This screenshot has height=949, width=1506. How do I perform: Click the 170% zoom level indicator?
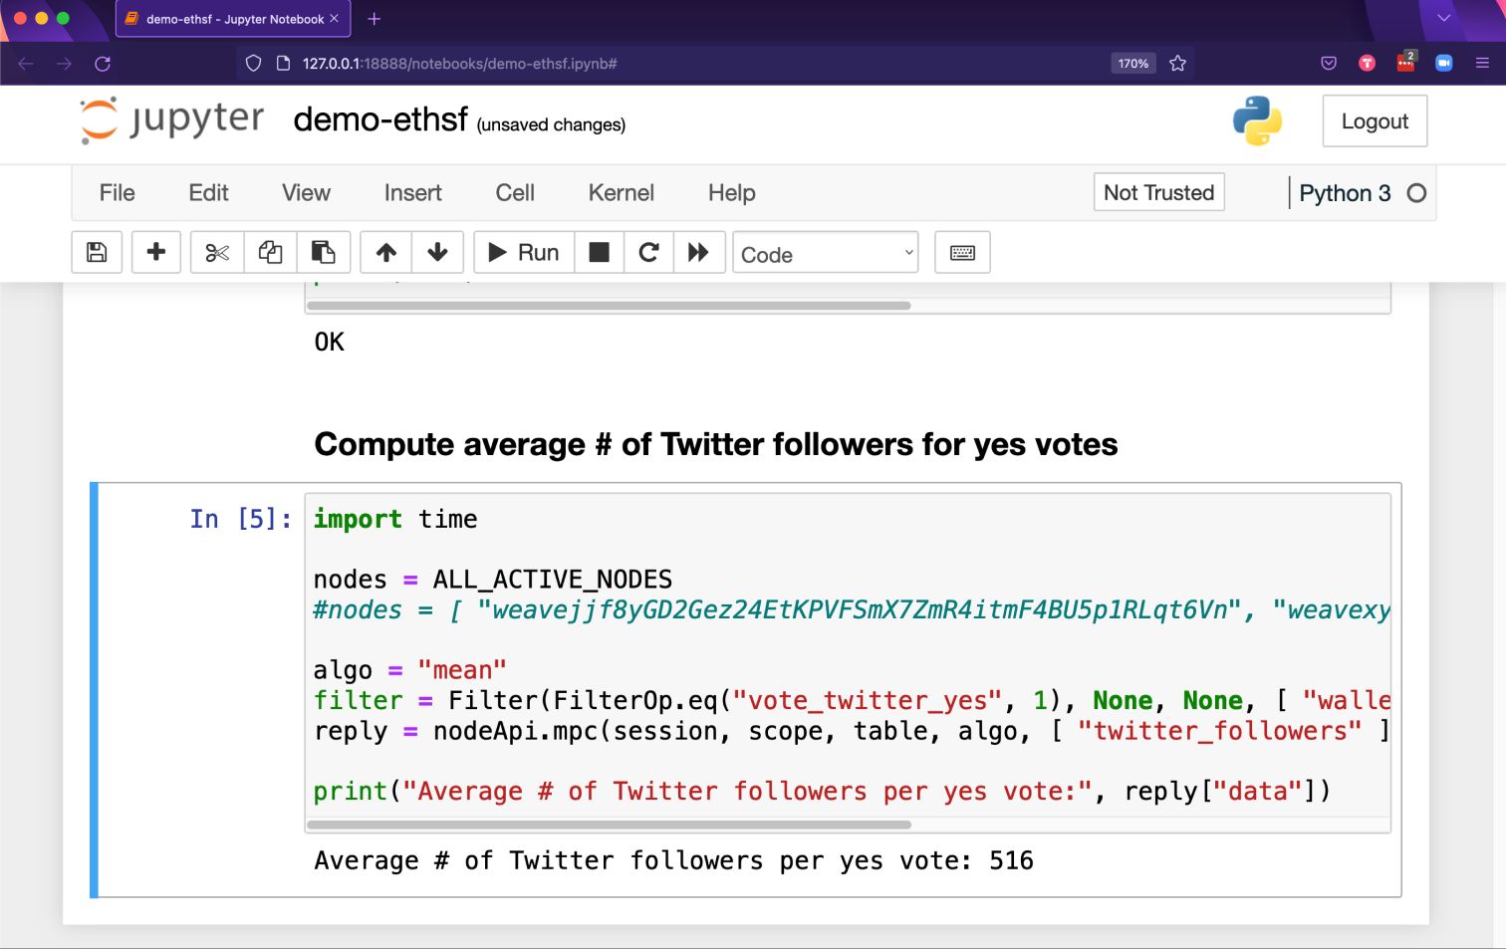1132,64
